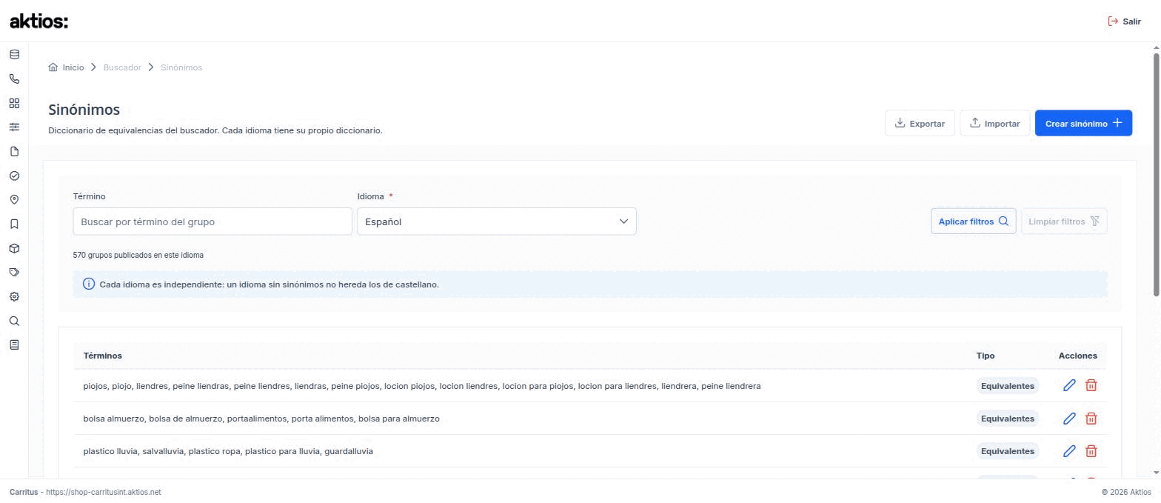The width and height of the screenshot is (1161, 503).
Task: Delete the 'bolsa almuerzo' synonym group
Action: [x=1091, y=419]
